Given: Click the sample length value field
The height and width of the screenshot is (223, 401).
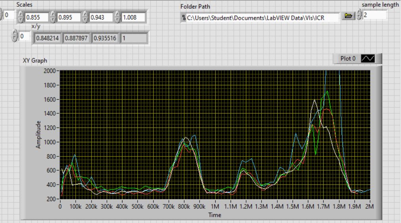Looking at the screenshot, I should (374, 15).
